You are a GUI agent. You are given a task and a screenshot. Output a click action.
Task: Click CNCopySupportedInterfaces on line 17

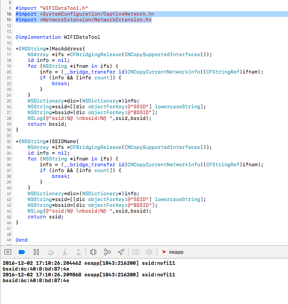(x=162, y=54)
